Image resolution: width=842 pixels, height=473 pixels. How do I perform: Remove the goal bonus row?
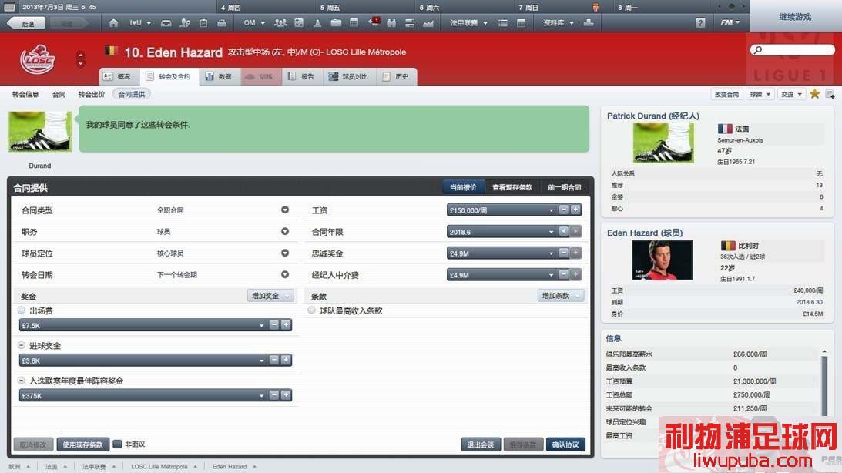click(x=22, y=345)
